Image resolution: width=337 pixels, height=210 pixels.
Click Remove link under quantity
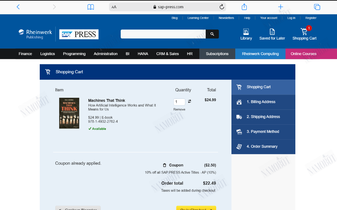click(x=179, y=109)
